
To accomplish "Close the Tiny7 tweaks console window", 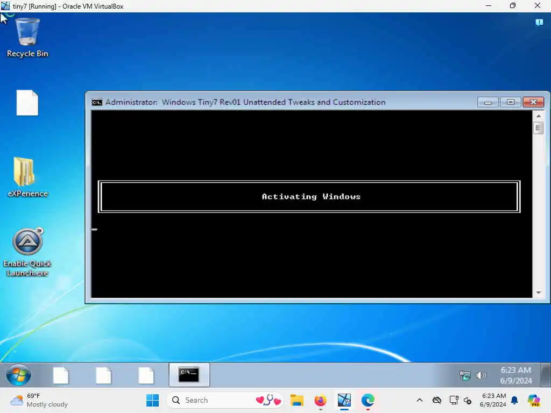I will point(533,102).
